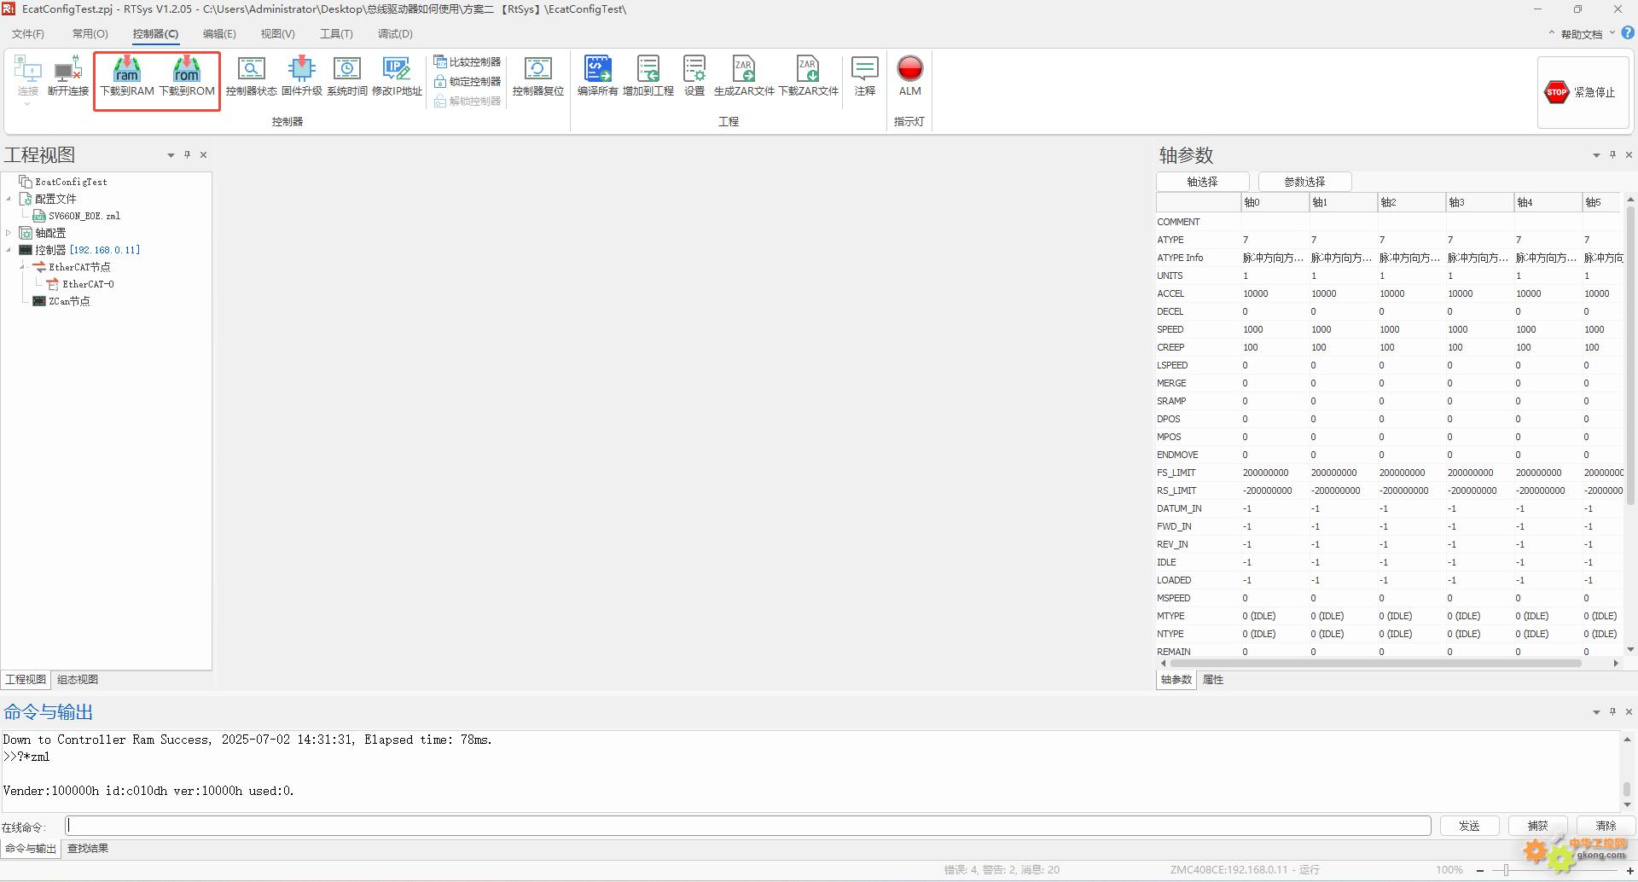The image size is (1638, 882).
Task: Click the firmware upgrade (固件升级) icon
Action: [301, 70]
